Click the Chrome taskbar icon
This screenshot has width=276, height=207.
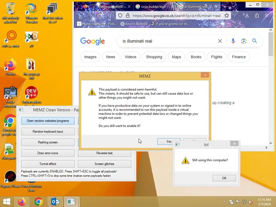click(x=38, y=202)
